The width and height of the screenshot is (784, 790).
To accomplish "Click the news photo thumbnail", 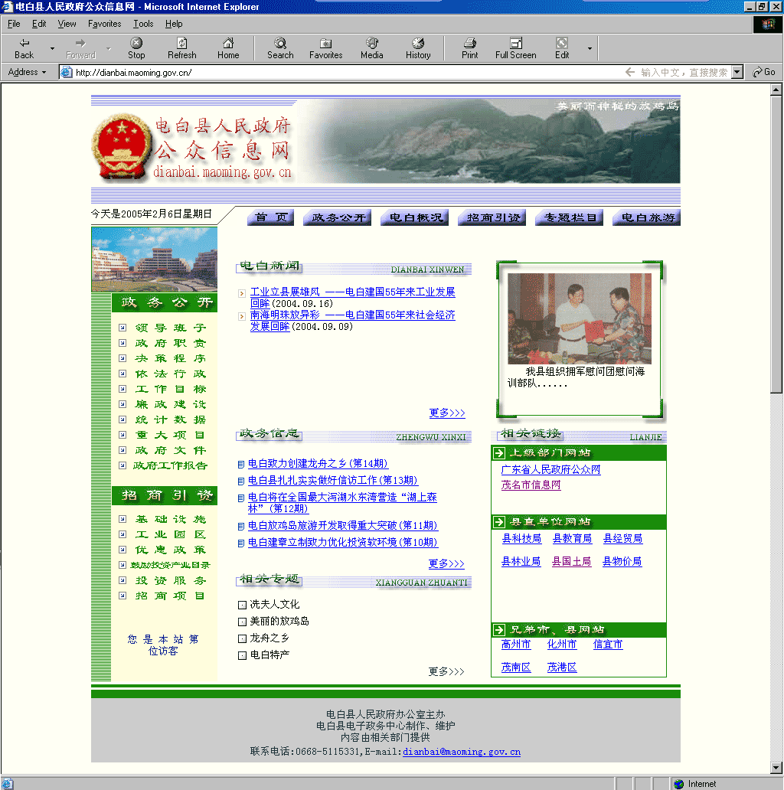I will 580,318.
